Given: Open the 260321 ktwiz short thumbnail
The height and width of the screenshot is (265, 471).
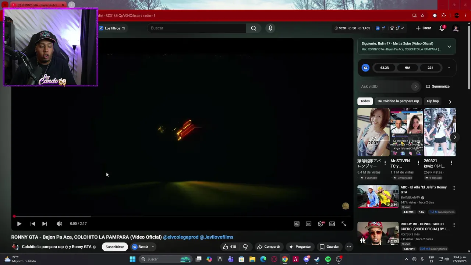Looking at the screenshot, I should (440, 132).
